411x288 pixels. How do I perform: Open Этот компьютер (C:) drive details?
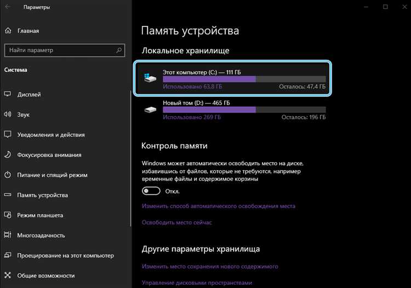coord(232,78)
